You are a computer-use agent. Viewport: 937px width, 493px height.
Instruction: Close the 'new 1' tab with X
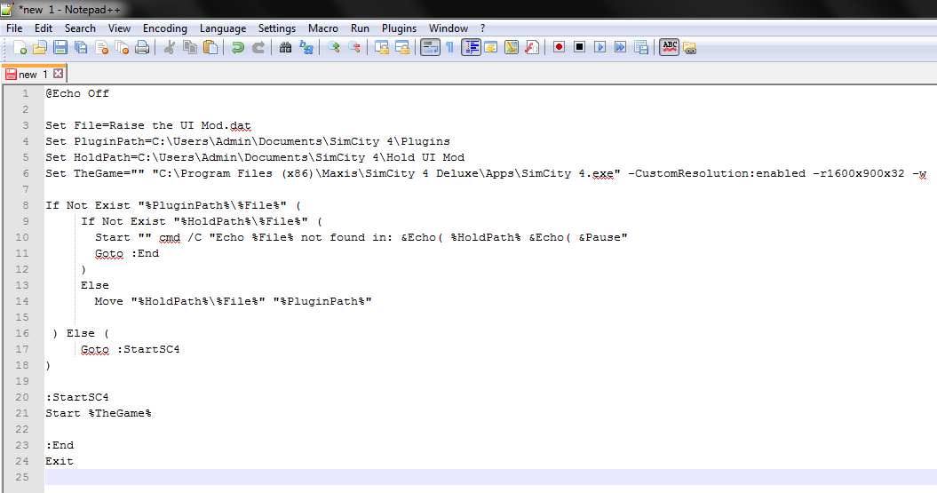pyautogui.click(x=58, y=74)
